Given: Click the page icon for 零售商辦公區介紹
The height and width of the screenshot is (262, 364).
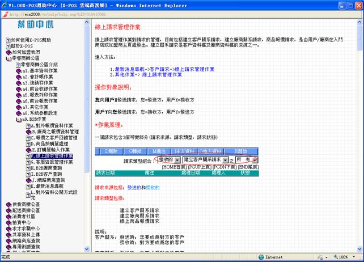Looking at the screenshot, I should click(x=18, y=65).
